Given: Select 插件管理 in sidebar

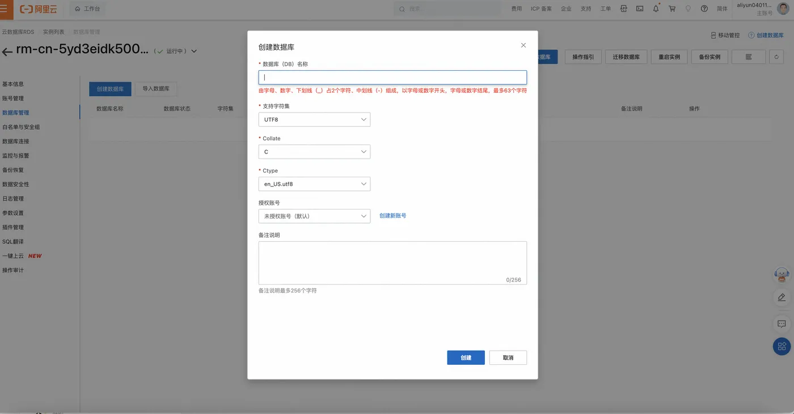Looking at the screenshot, I should [x=13, y=227].
